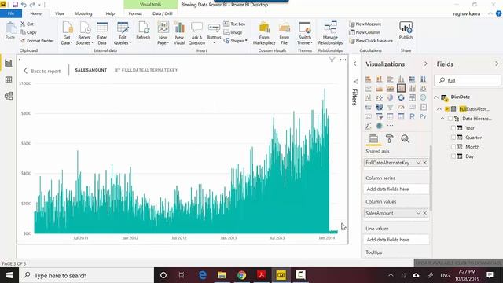Open the Data / Drill tab

click(x=163, y=13)
